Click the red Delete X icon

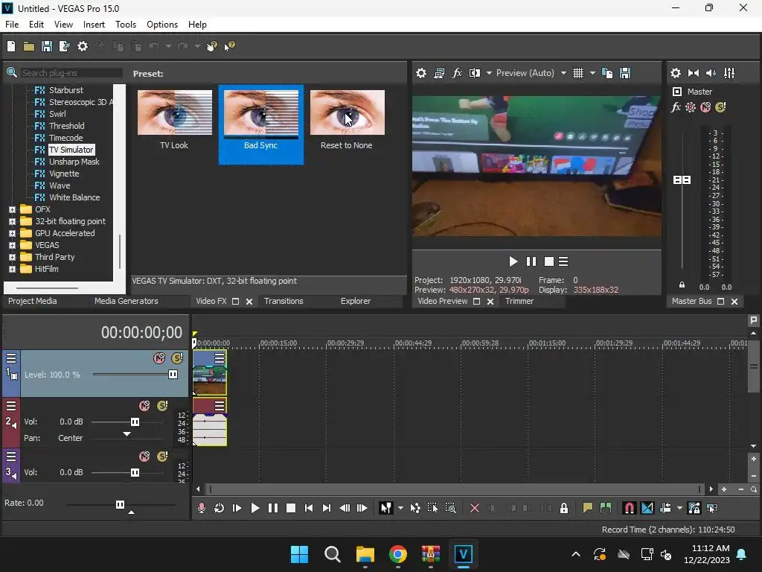475,508
